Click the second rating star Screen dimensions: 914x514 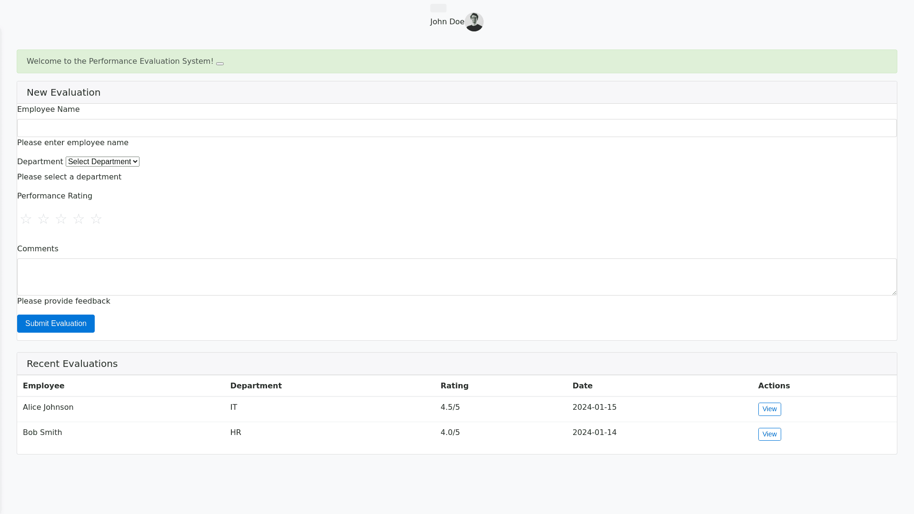(43, 219)
